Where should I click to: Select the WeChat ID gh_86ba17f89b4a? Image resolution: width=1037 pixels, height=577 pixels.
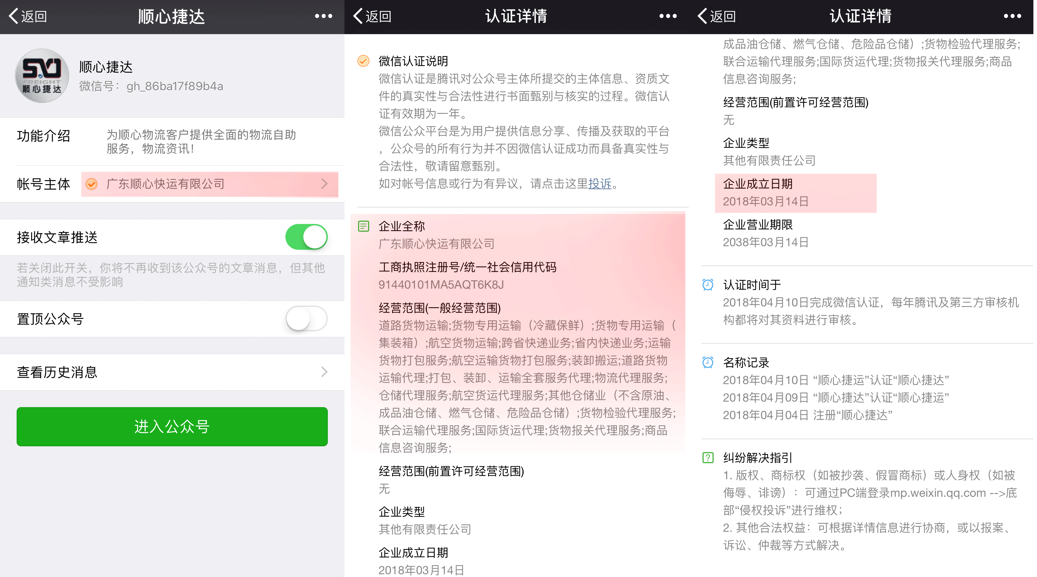[x=175, y=86]
